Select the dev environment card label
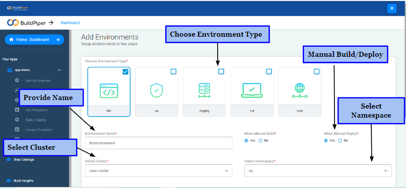406x188 pixels. point(109,111)
